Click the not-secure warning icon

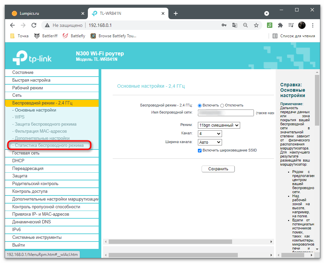coord(47,25)
